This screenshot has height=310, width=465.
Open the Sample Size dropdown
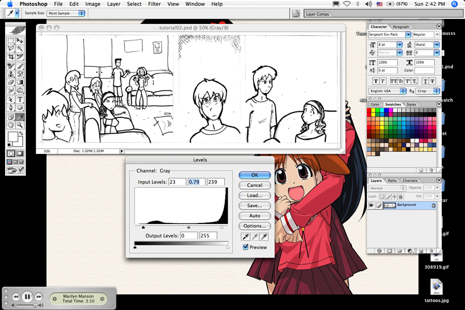point(65,13)
